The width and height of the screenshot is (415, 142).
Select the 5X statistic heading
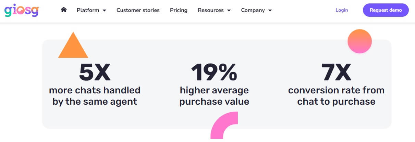(95, 72)
